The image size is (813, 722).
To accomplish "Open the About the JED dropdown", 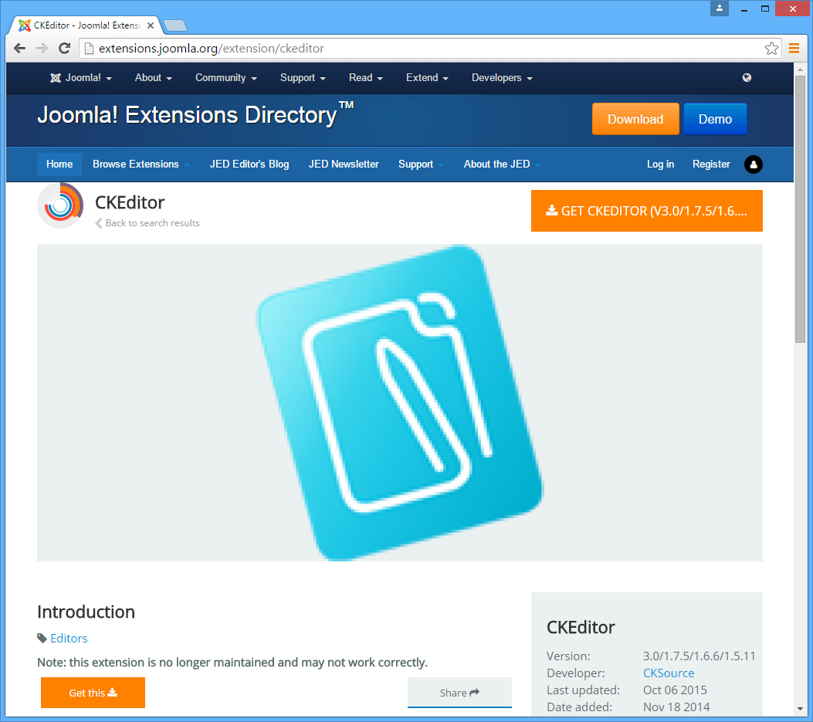I will pos(501,164).
